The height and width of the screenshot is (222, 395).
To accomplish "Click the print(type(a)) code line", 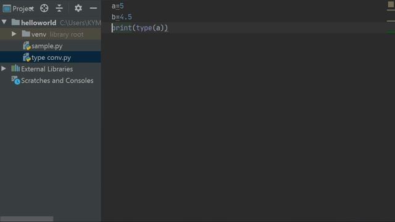I will click(x=140, y=28).
